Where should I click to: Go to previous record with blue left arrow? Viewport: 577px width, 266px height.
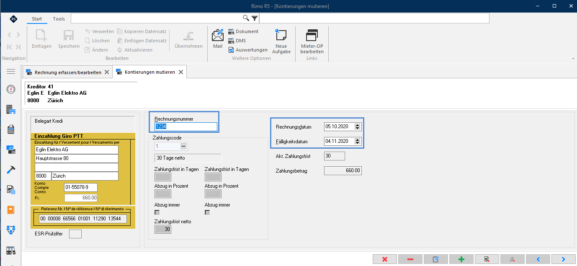click(x=538, y=259)
